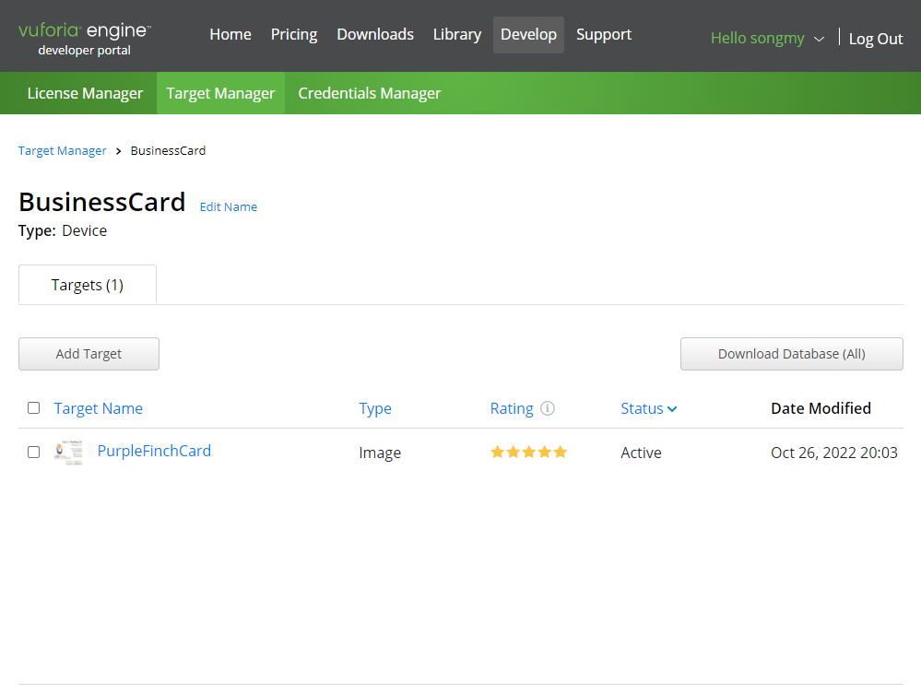Sort by Target Name column
The height and width of the screenshot is (694, 921).
click(x=98, y=408)
